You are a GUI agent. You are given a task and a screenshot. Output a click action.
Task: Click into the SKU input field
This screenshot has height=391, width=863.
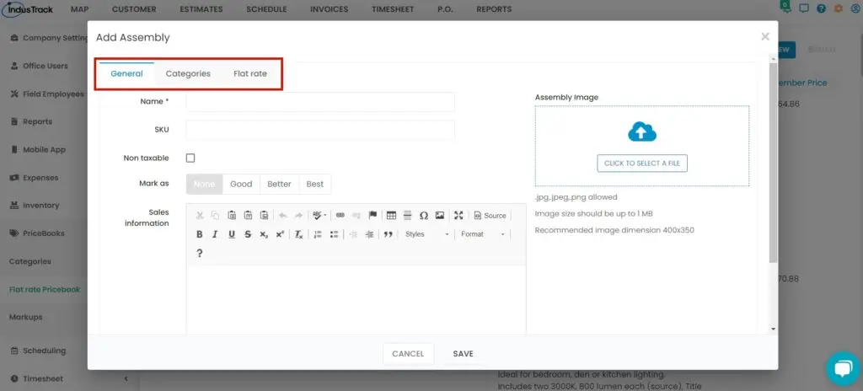pyautogui.click(x=320, y=130)
